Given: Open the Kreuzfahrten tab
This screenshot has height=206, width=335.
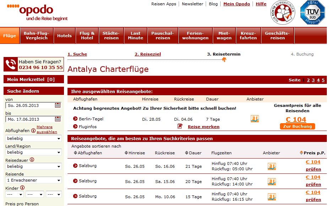Looking at the screenshot, I should [x=248, y=35].
